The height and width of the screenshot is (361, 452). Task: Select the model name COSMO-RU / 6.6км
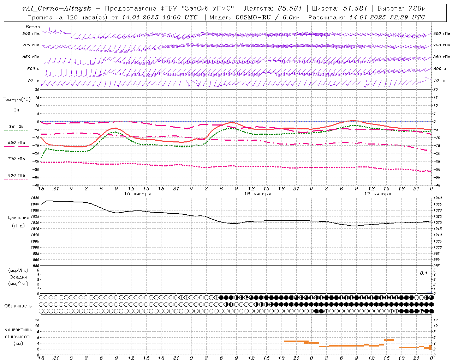coord(267,17)
